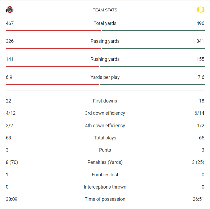Select the Fumbles lost label
Viewport: 210px width, 209px height.
click(105, 175)
